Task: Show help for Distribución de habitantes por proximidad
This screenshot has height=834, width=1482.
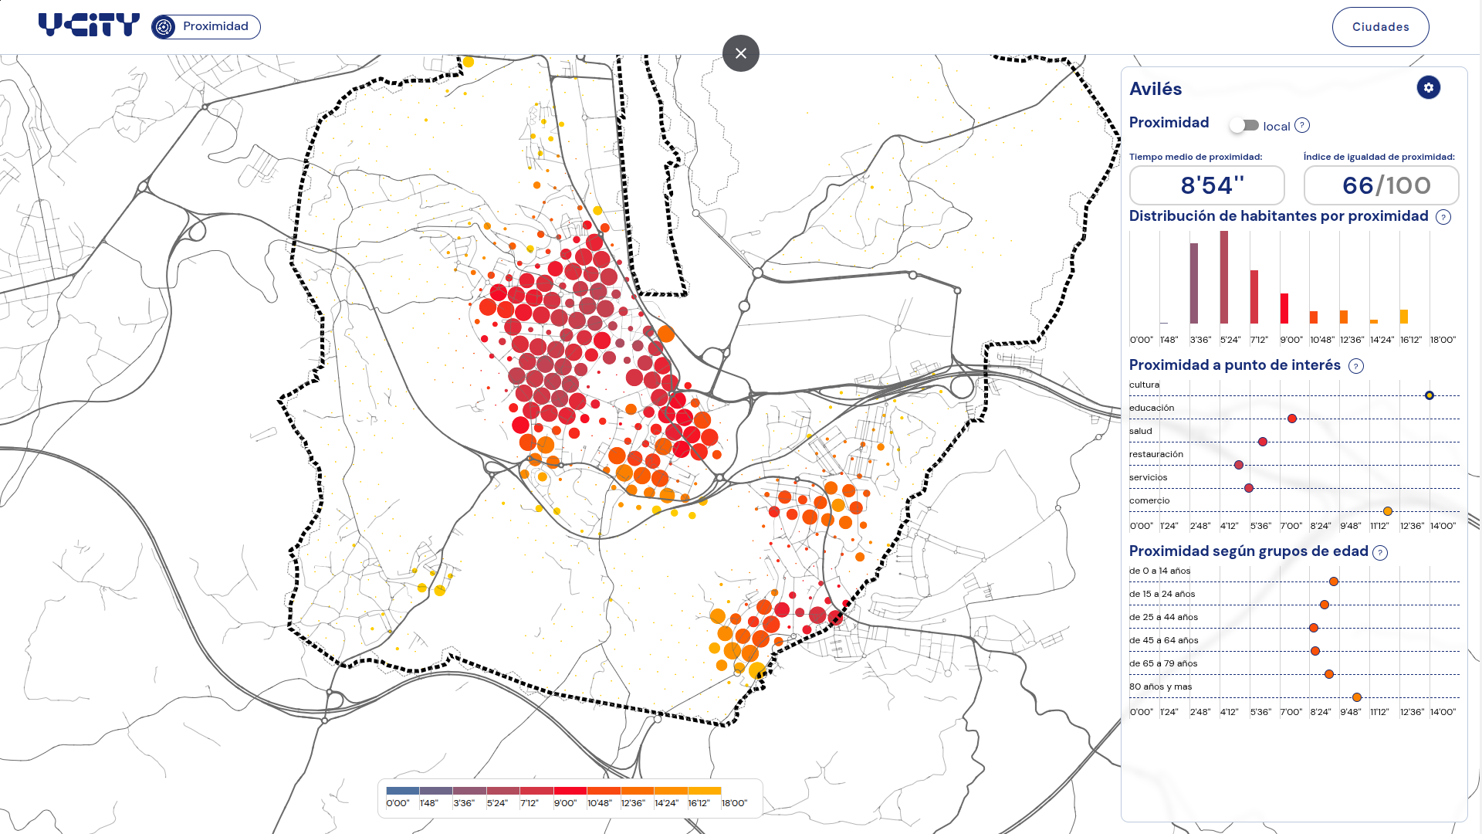Action: tap(1443, 217)
